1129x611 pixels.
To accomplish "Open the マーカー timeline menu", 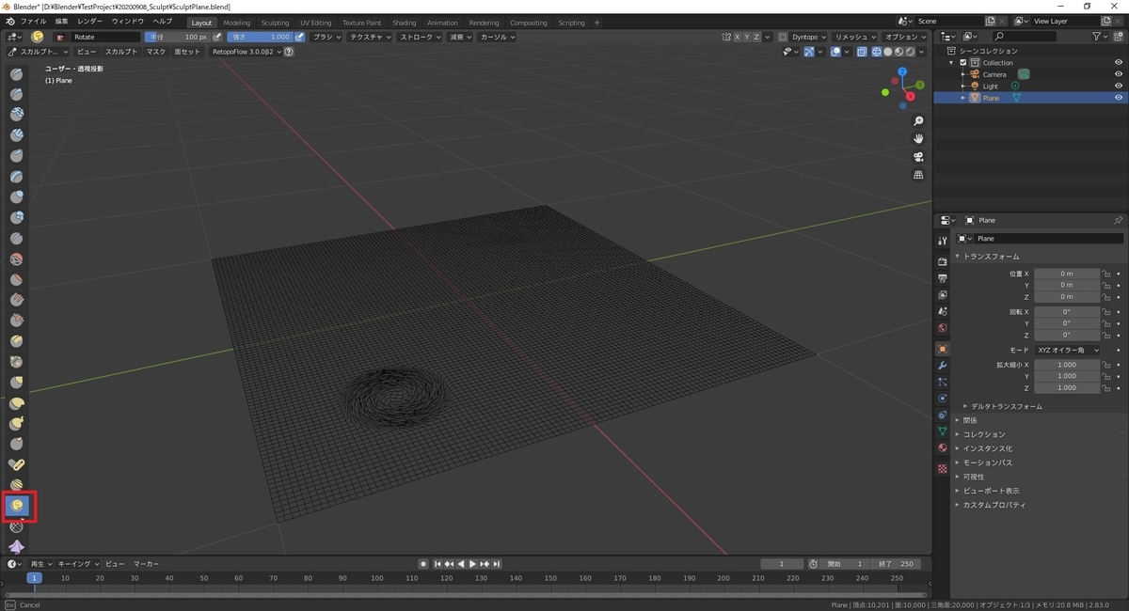I will [146, 563].
